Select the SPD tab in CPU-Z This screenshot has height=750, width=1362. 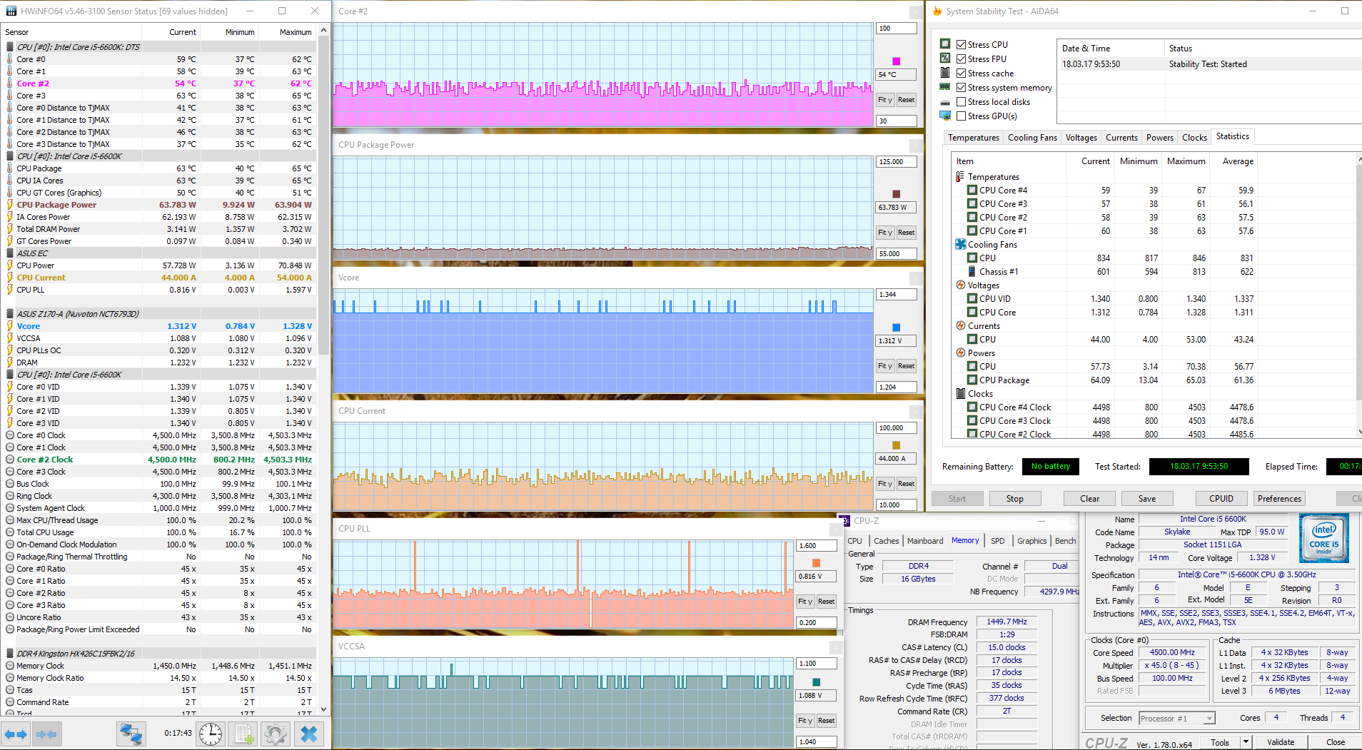click(x=998, y=541)
